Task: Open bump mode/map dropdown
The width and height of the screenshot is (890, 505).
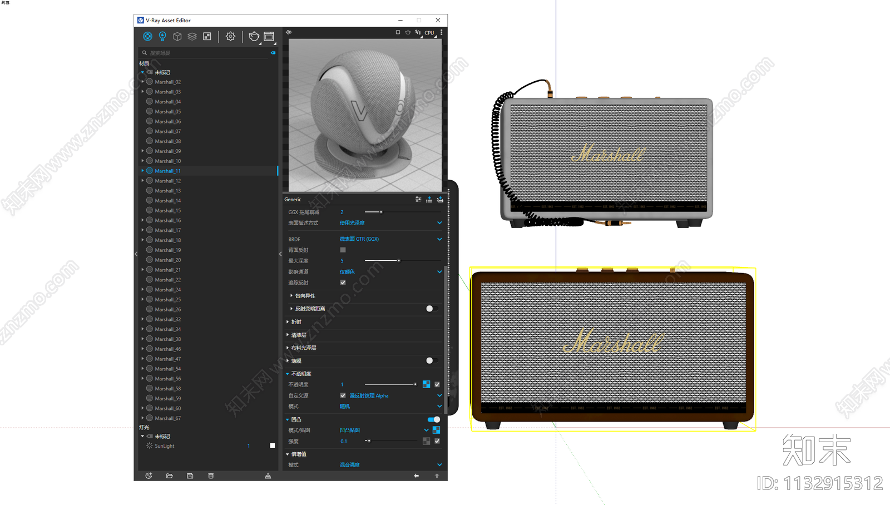Action: coord(384,430)
